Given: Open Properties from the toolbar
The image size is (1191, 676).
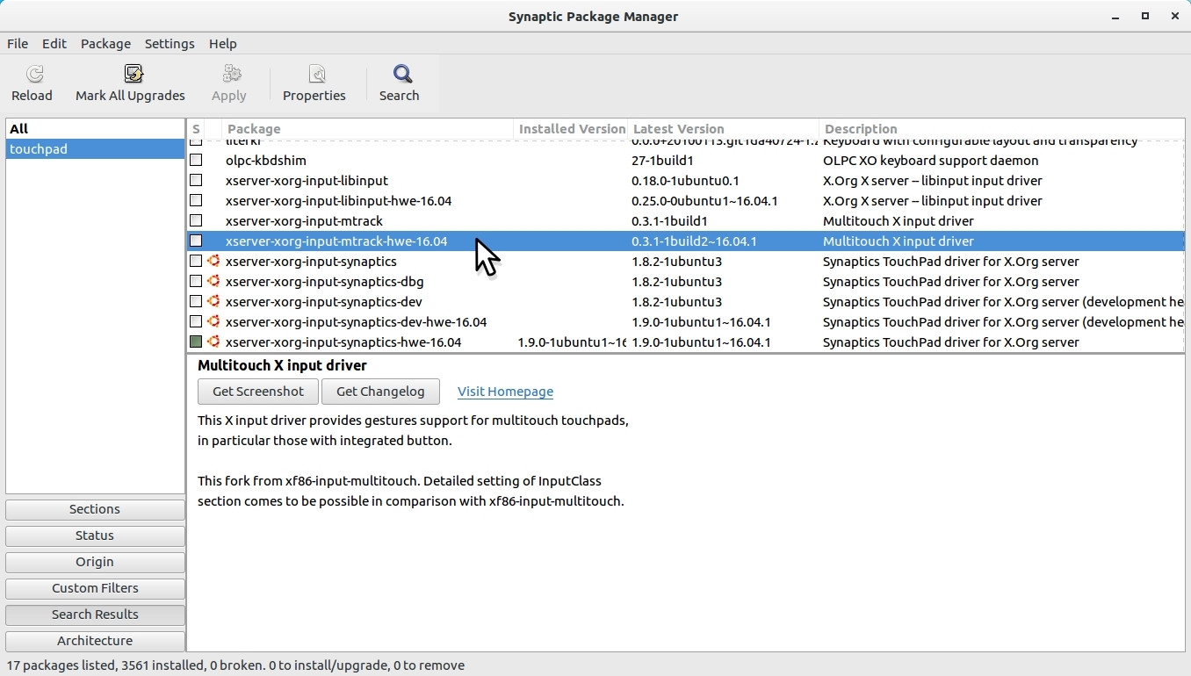Looking at the screenshot, I should pyautogui.click(x=314, y=75).
